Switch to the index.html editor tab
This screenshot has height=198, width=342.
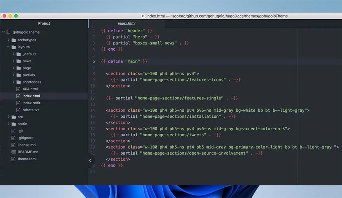pos(127,23)
